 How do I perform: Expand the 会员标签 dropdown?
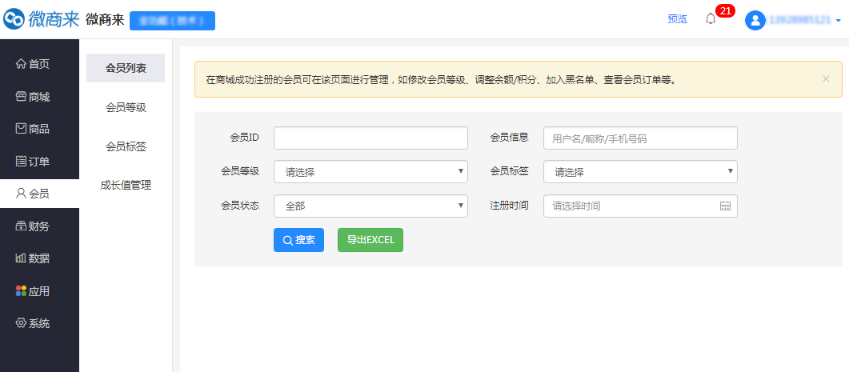640,172
